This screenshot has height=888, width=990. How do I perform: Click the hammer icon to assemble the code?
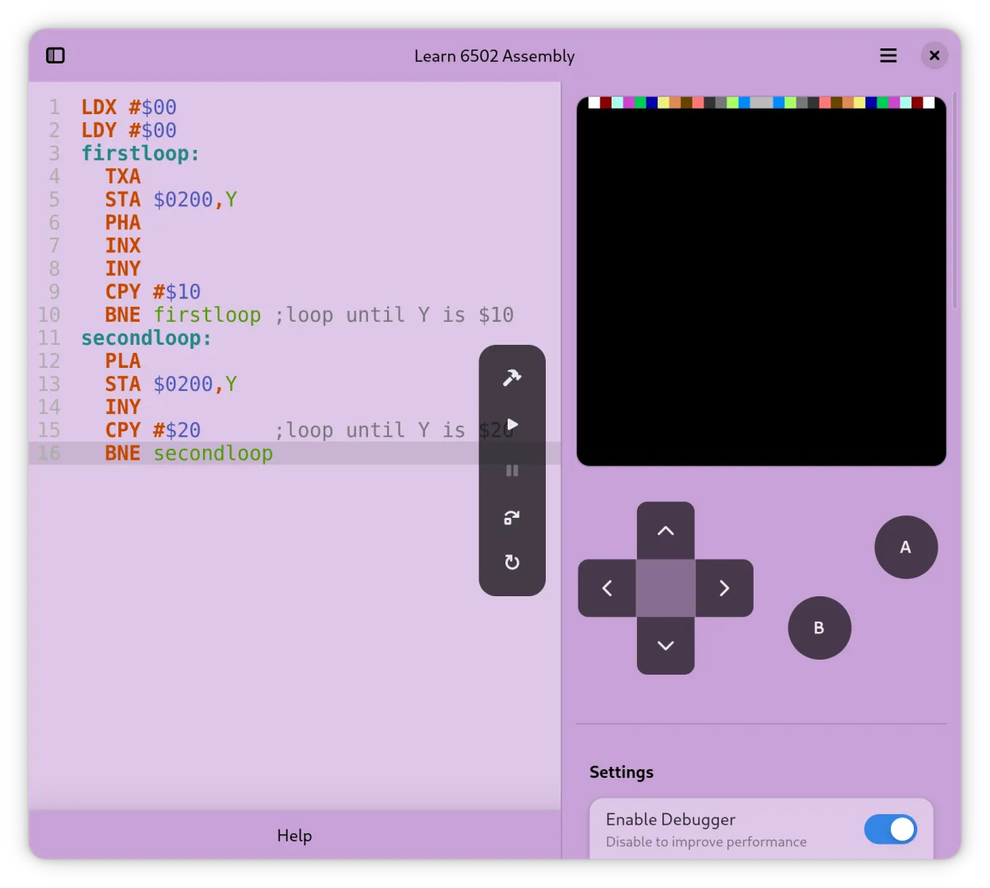click(512, 377)
